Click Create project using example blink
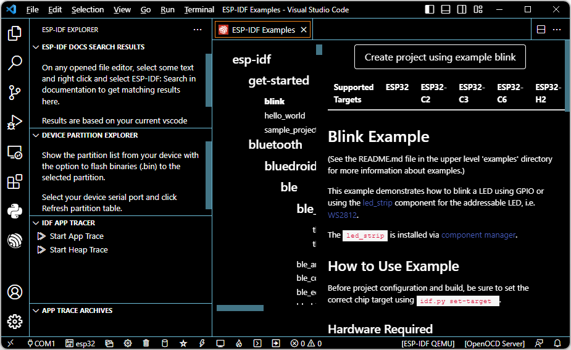This screenshot has height=350, width=571. 440,57
